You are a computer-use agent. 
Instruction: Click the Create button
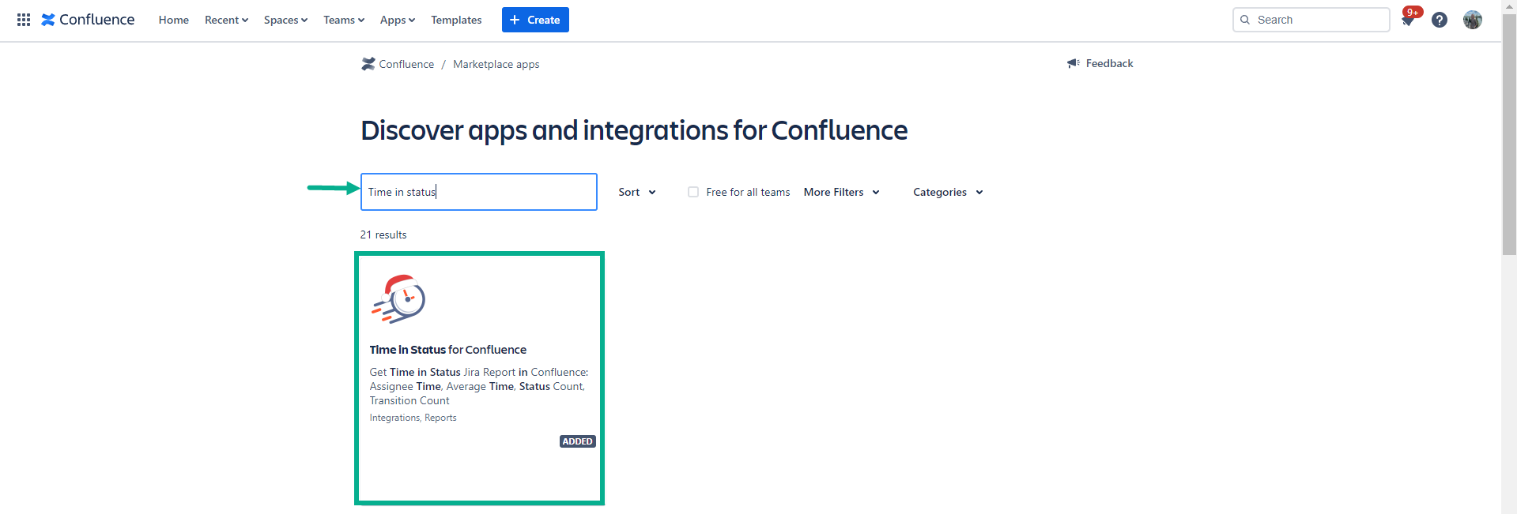[x=535, y=20]
